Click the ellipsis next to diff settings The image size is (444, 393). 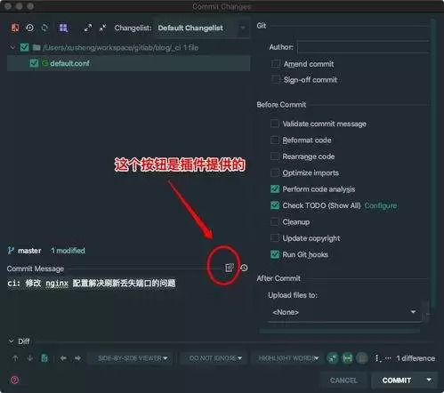click(x=388, y=358)
